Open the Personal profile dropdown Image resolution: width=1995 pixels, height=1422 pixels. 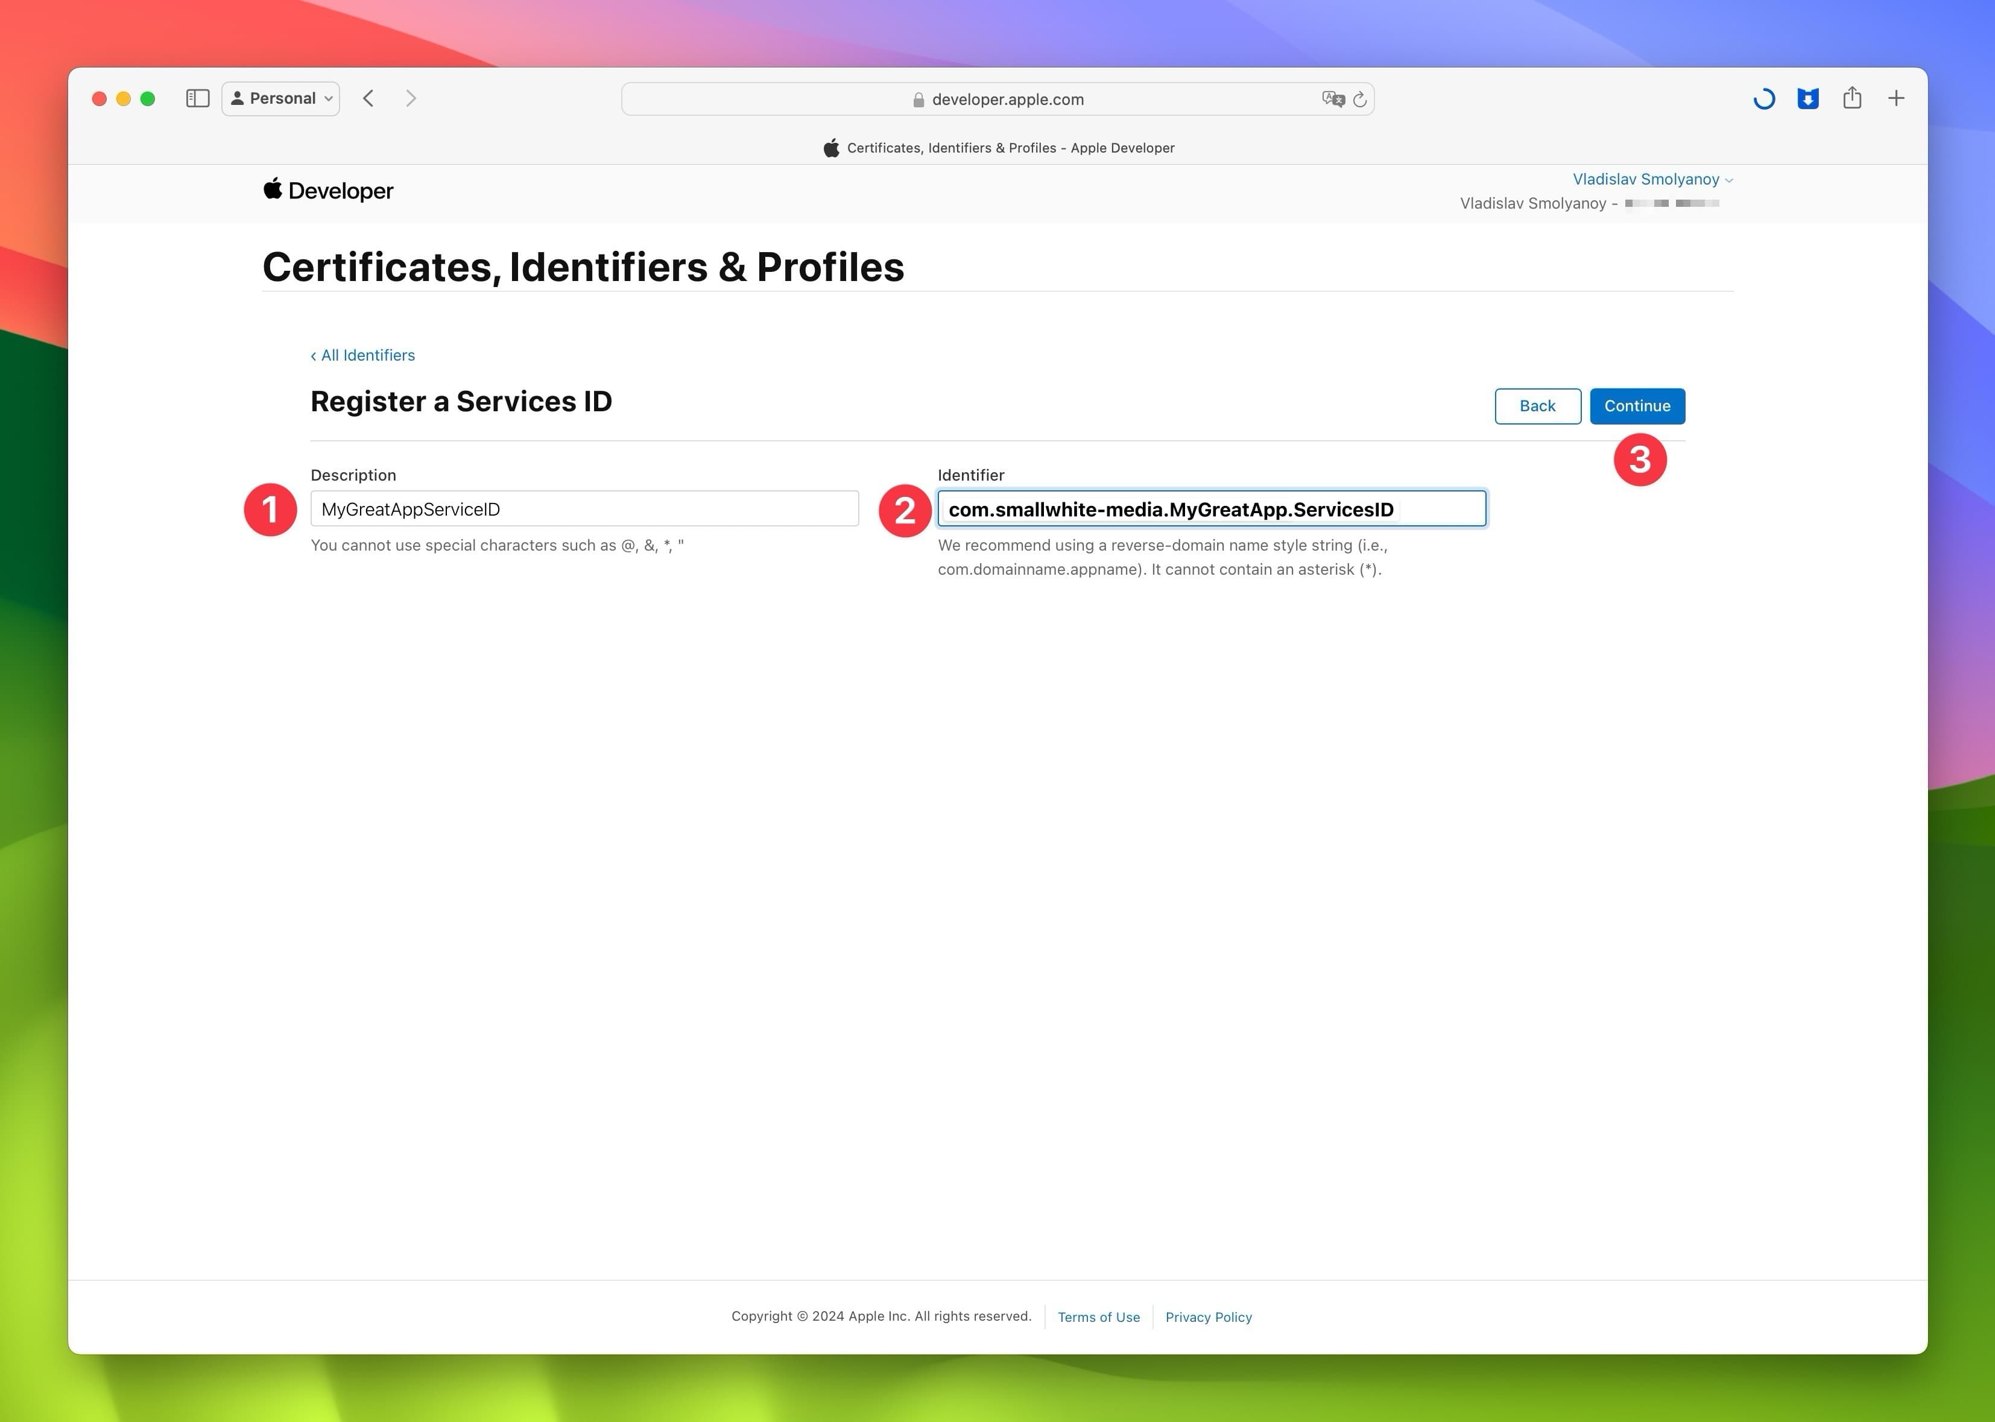[x=281, y=99]
